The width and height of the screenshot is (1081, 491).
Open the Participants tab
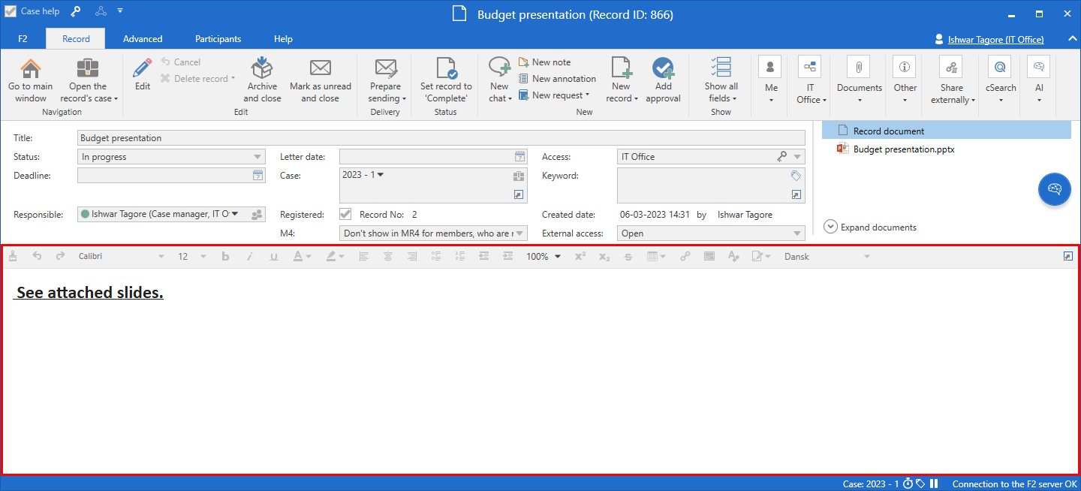point(218,39)
